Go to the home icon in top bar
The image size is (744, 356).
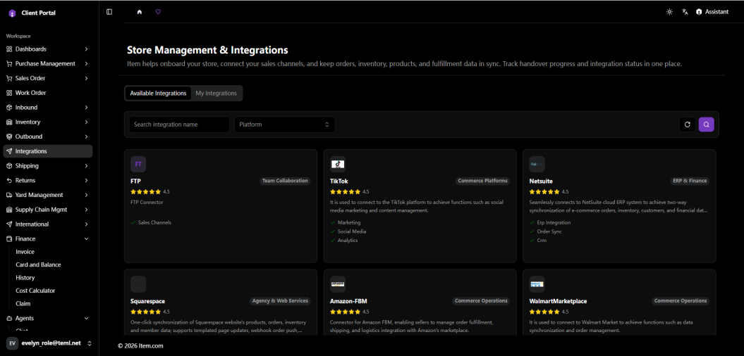140,12
